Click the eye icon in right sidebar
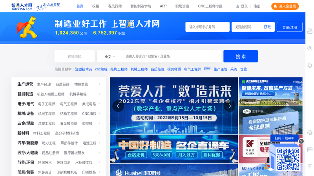The image size is (314, 176). (310, 48)
